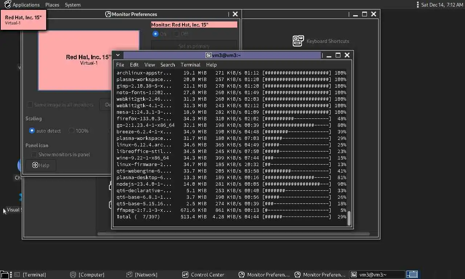Click the Total ( 7/397) progress line
Viewport: 465px width, 279px height.
[x=231, y=217]
